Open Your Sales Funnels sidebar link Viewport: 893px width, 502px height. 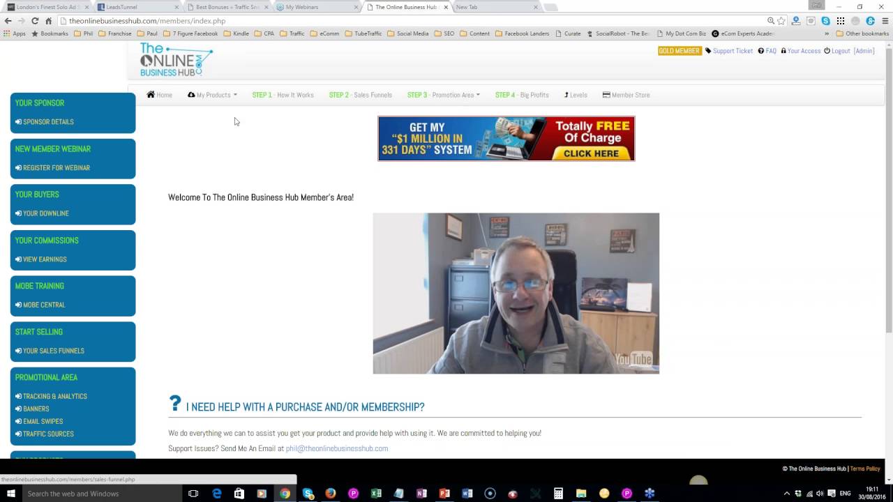(x=50, y=351)
